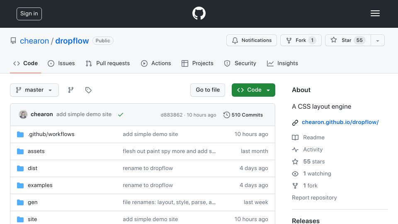
Task: Open the .github/workflows folder
Action: (x=51, y=134)
